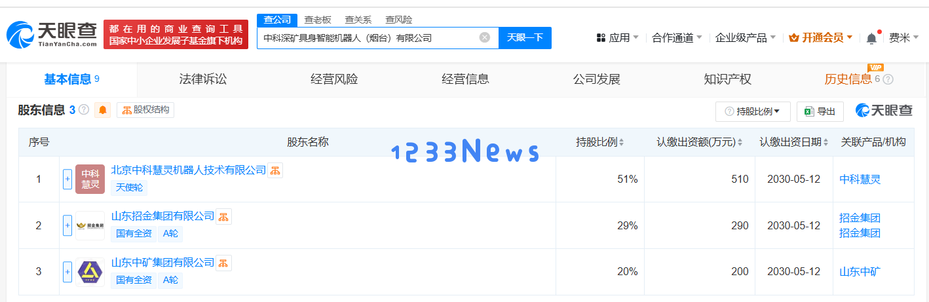
Task: Click the A轮 tag under 山东招金集团
Action: point(170,234)
